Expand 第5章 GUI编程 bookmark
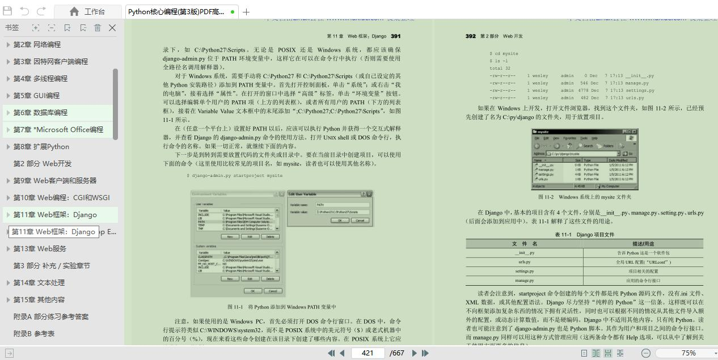 pyautogui.click(x=8, y=95)
